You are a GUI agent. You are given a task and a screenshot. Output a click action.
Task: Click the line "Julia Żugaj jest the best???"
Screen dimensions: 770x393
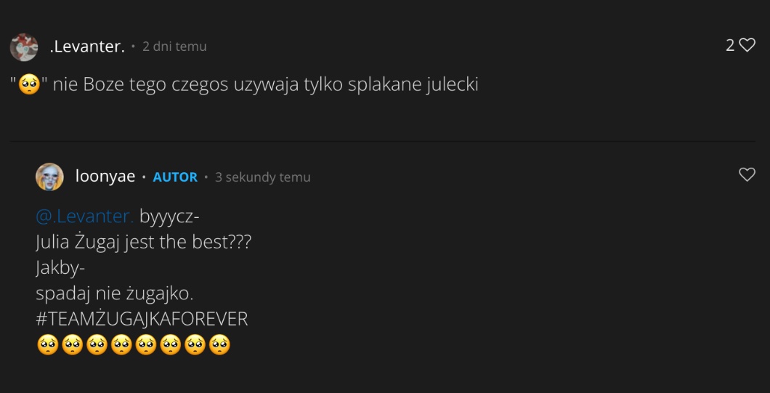[143, 242]
